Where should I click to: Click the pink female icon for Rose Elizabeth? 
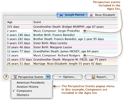[91, 15]
